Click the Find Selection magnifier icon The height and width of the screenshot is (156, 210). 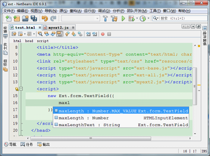tap(40, 34)
